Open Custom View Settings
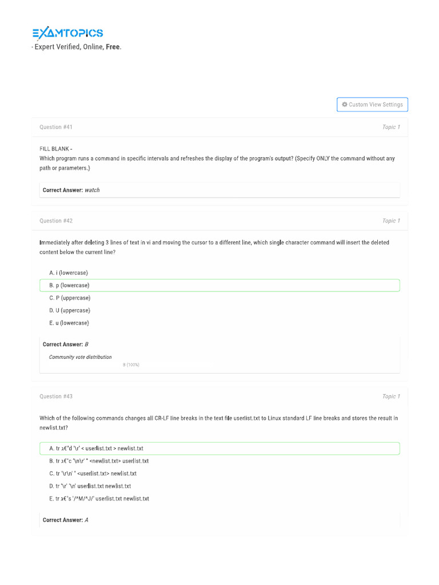The image size is (439, 585). pyautogui.click(x=372, y=105)
